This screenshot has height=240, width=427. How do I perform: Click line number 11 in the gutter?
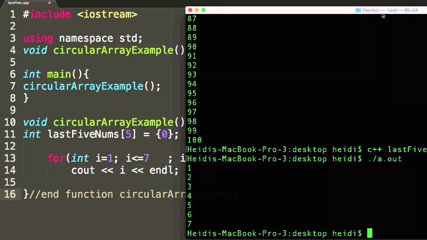pyautogui.click(x=10, y=134)
